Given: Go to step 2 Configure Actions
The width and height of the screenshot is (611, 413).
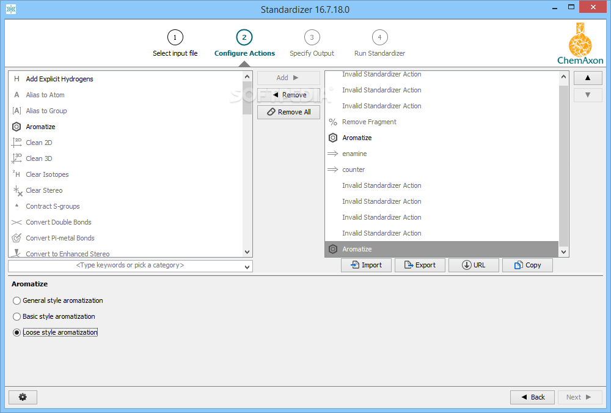Looking at the screenshot, I should (x=244, y=43).
